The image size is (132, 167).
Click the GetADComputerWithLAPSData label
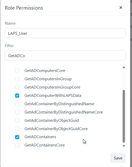53,96
